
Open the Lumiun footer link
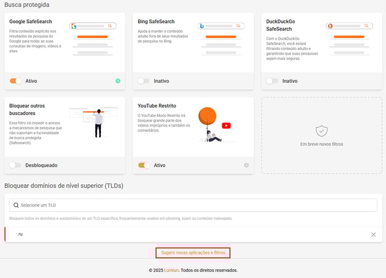[x=171, y=270]
